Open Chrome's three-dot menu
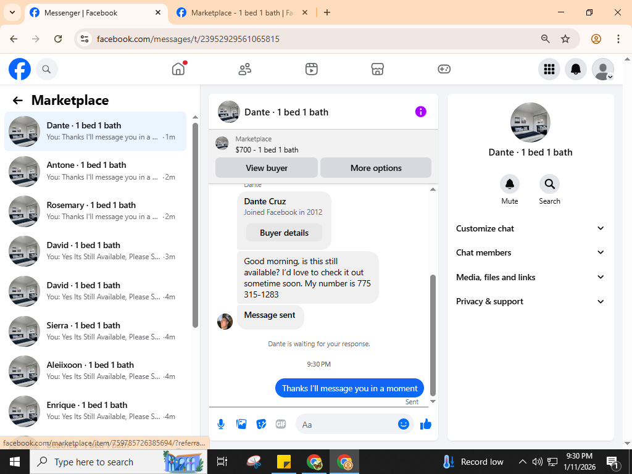 pyautogui.click(x=618, y=39)
